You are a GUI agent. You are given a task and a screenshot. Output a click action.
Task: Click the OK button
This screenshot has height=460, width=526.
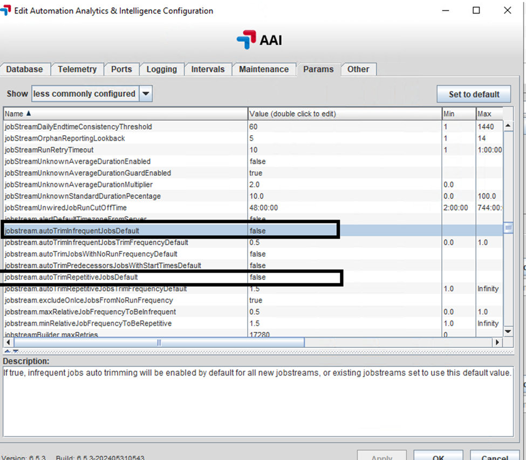tap(438, 457)
